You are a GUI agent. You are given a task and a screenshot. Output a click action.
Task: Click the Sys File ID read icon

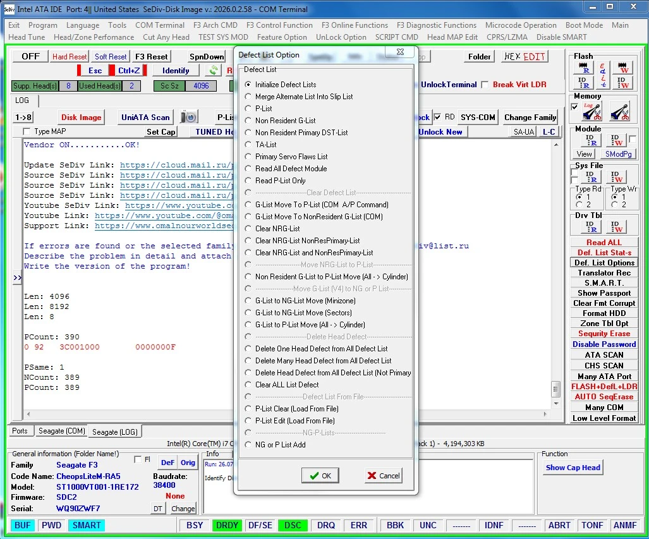(591, 177)
